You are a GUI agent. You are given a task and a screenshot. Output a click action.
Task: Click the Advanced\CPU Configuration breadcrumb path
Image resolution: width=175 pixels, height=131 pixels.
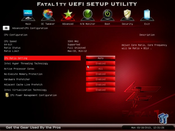click(30, 28)
